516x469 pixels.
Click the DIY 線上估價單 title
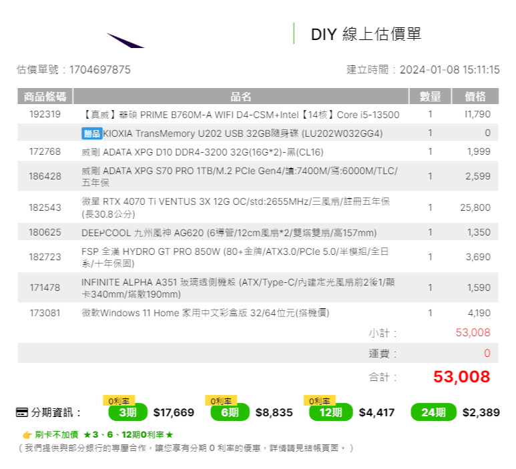click(366, 34)
